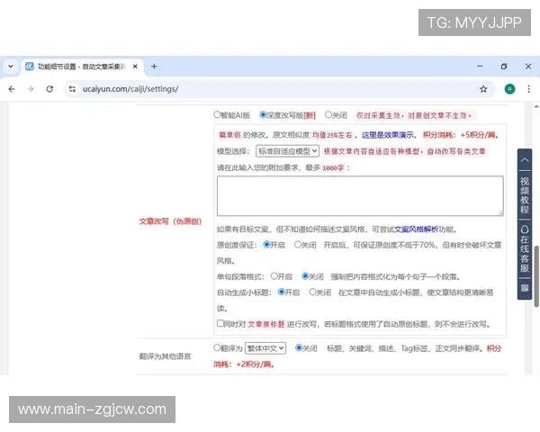Viewport: 540px width, 432px height.
Task: Open site information icon beside the URL
Action: [72, 89]
